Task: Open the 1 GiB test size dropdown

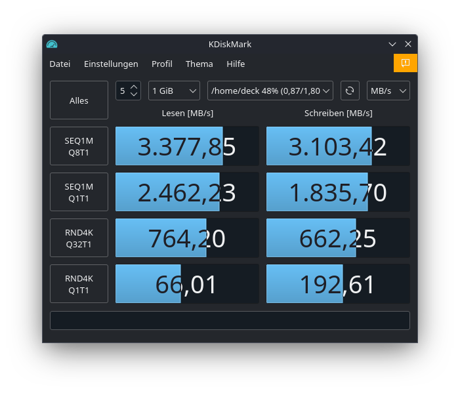Action: click(x=174, y=91)
